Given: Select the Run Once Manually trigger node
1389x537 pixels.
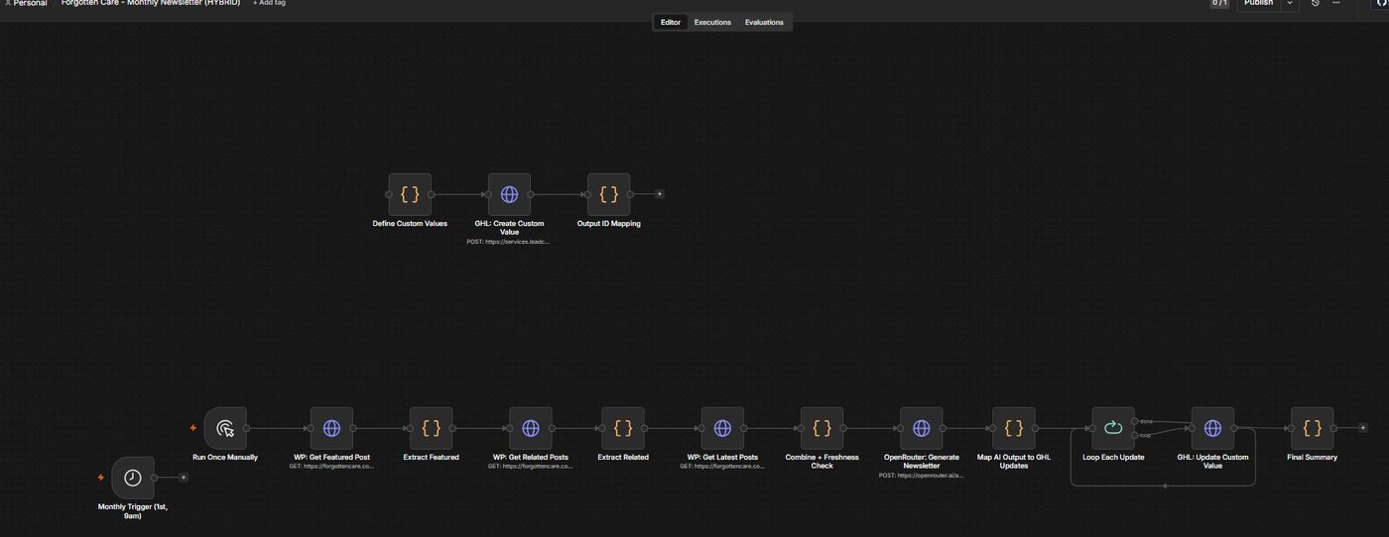Looking at the screenshot, I should pos(225,428).
